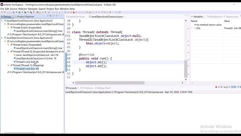Click the editor horizontal scrollbar thumb

coord(110,83)
